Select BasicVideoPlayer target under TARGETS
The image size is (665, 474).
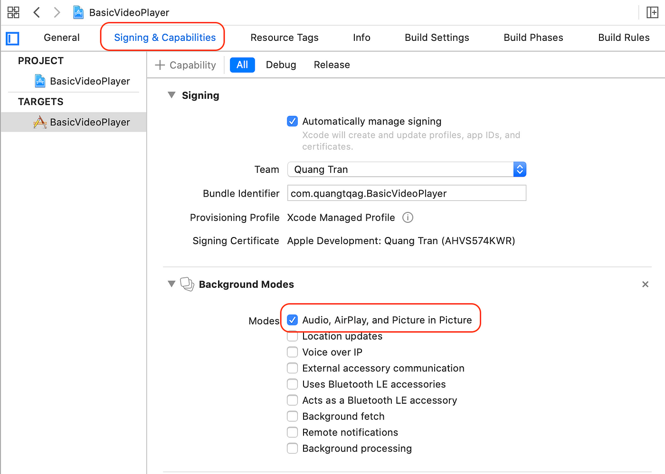tap(74, 122)
